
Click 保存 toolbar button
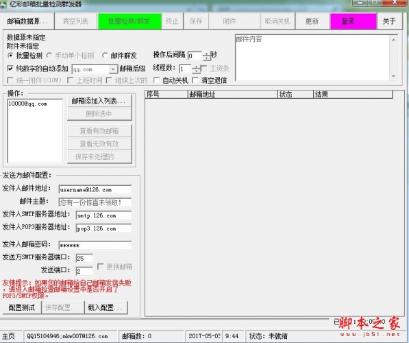pos(196,21)
